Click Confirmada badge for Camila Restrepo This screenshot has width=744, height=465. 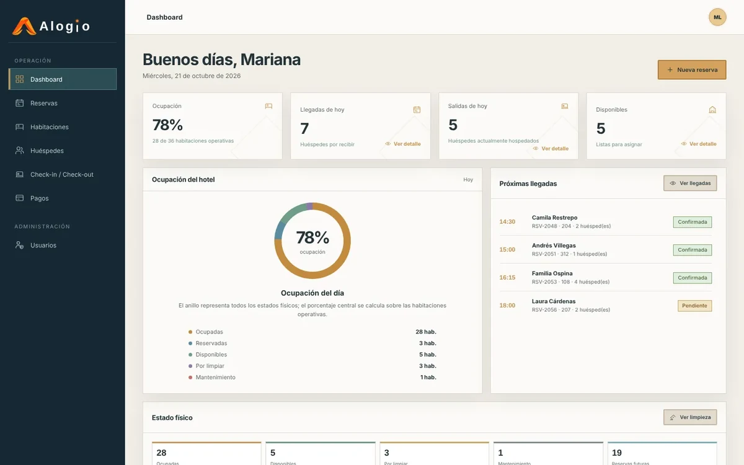point(693,222)
